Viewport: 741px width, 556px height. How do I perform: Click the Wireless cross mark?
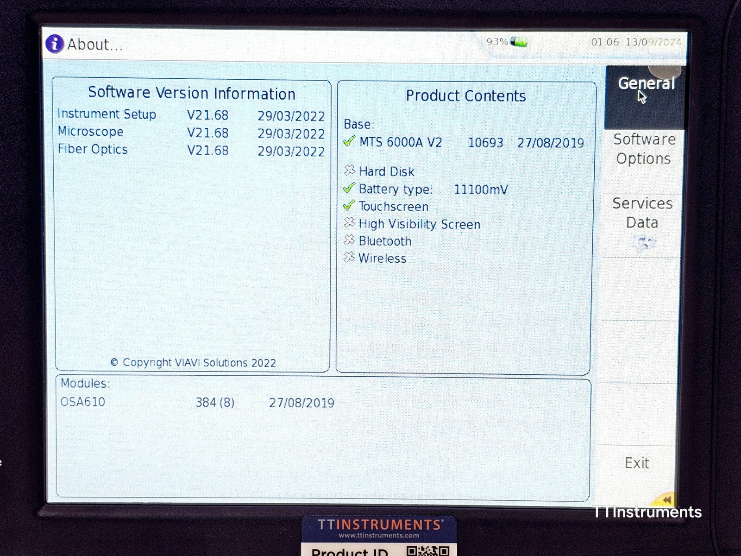pyautogui.click(x=349, y=257)
